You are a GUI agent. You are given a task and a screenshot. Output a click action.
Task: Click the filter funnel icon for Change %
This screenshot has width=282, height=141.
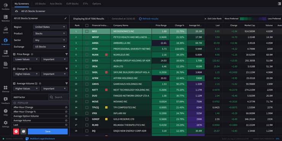click(67, 69)
